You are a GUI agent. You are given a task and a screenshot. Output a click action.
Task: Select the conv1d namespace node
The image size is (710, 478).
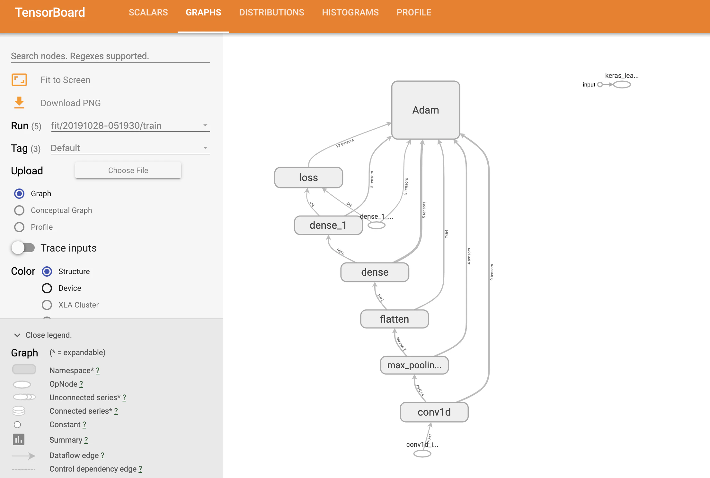(434, 412)
